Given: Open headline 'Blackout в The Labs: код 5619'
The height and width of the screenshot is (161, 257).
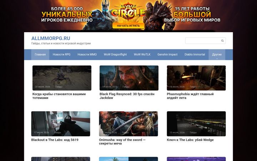Looking at the screenshot, I should [x=55, y=140].
